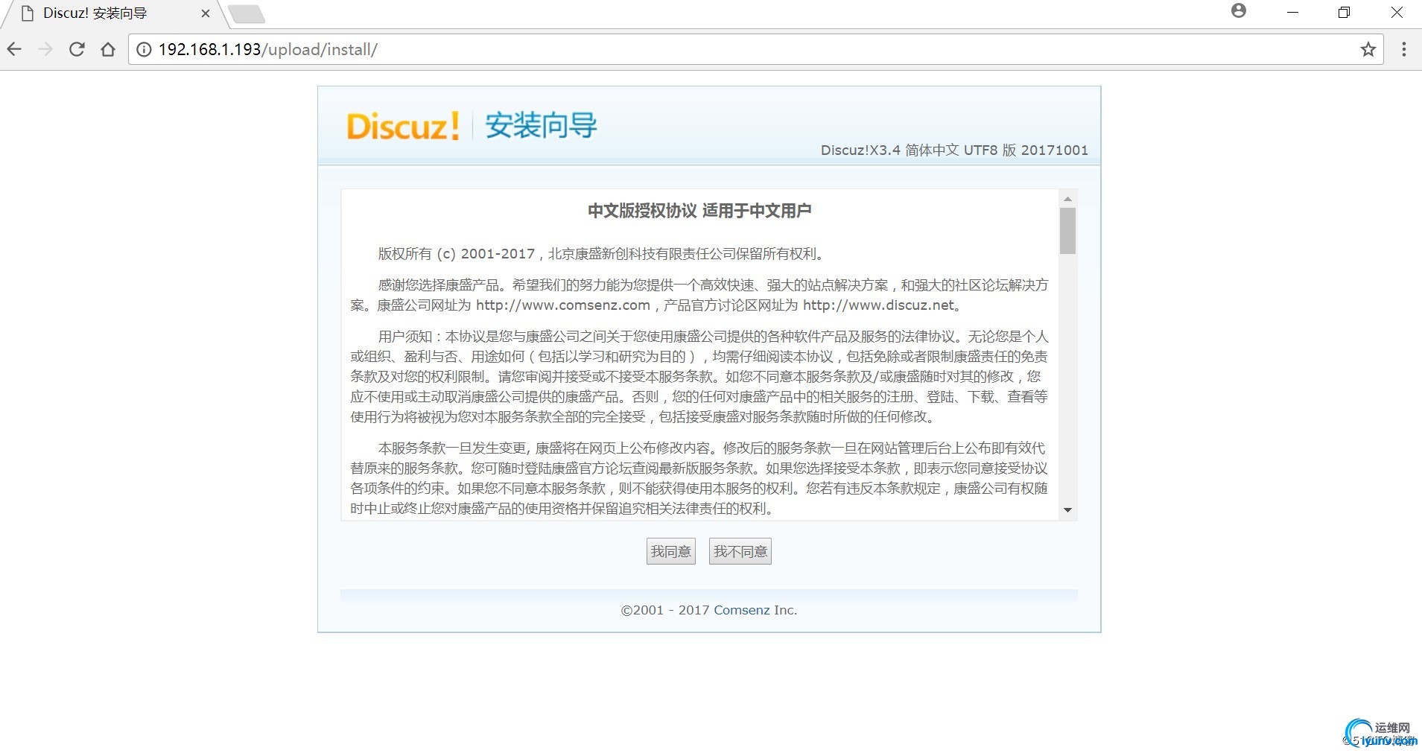Open a new browser tab

click(246, 13)
